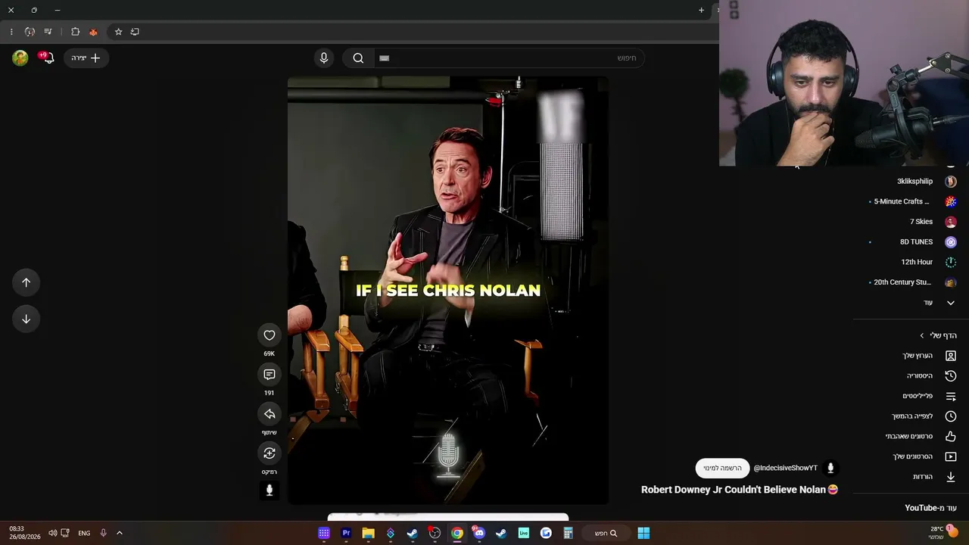
Task: Open the IndecisiveShowYT channel avatar
Action: [x=830, y=468]
